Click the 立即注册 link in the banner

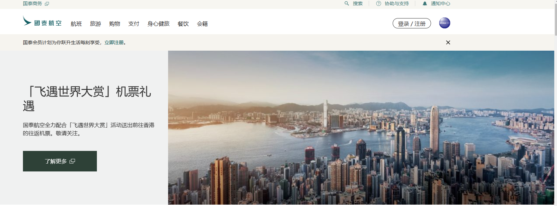coord(114,42)
